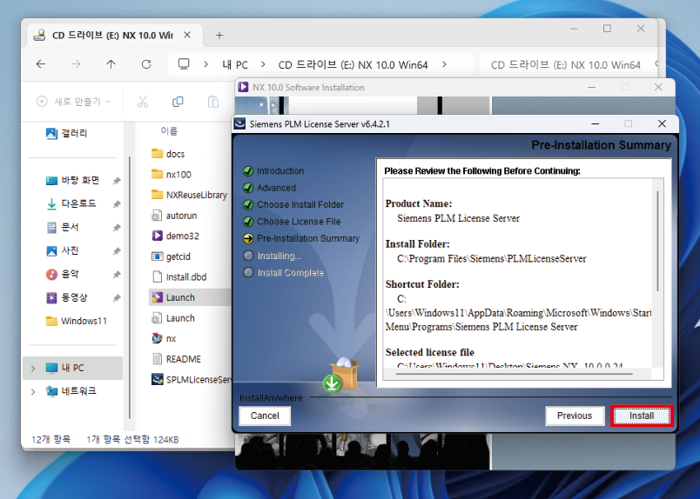Image resolution: width=700 pixels, height=499 pixels.
Task: Expand chevron after CD 드라이브 breadcrumb
Action: (x=444, y=64)
